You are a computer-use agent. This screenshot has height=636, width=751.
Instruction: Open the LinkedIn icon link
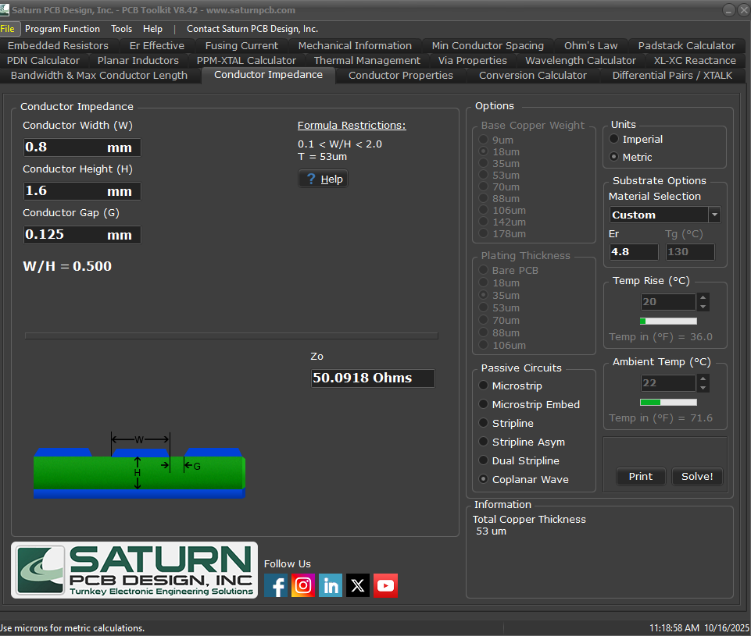tap(331, 585)
